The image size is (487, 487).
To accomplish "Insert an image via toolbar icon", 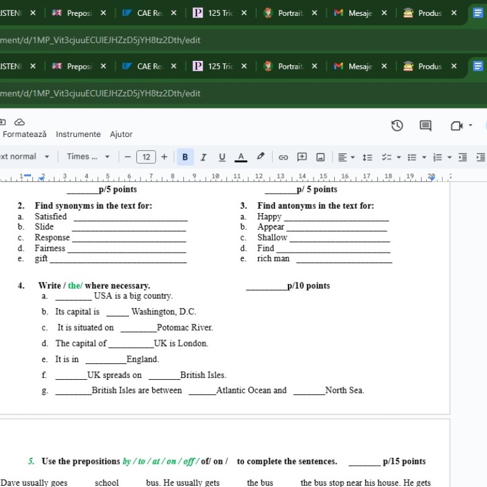I will point(321,157).
